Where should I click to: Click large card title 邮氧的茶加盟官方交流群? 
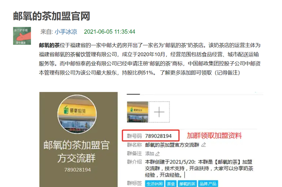pos(77,152)
